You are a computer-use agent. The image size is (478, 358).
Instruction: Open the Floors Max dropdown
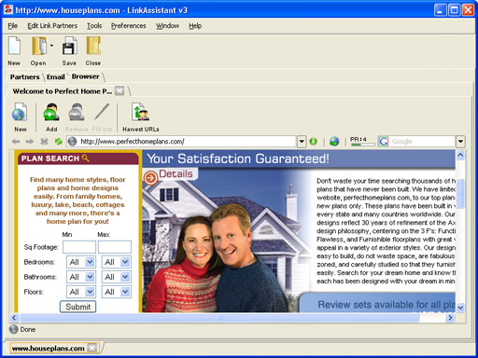(x=117, y=292)
